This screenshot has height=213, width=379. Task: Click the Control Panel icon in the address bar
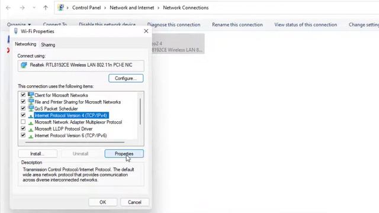coord(60,8)
